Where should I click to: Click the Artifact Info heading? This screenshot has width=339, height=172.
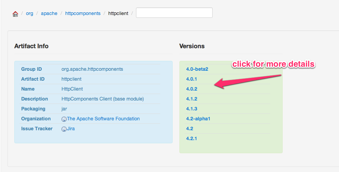coord(31,46)
